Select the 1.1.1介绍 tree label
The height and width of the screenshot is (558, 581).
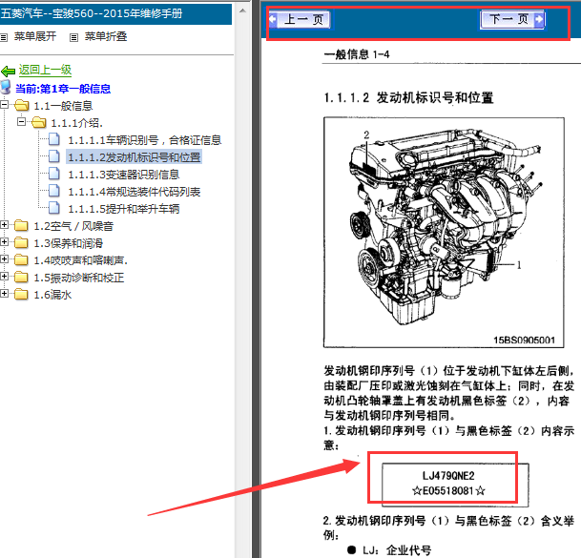[76, 123]
